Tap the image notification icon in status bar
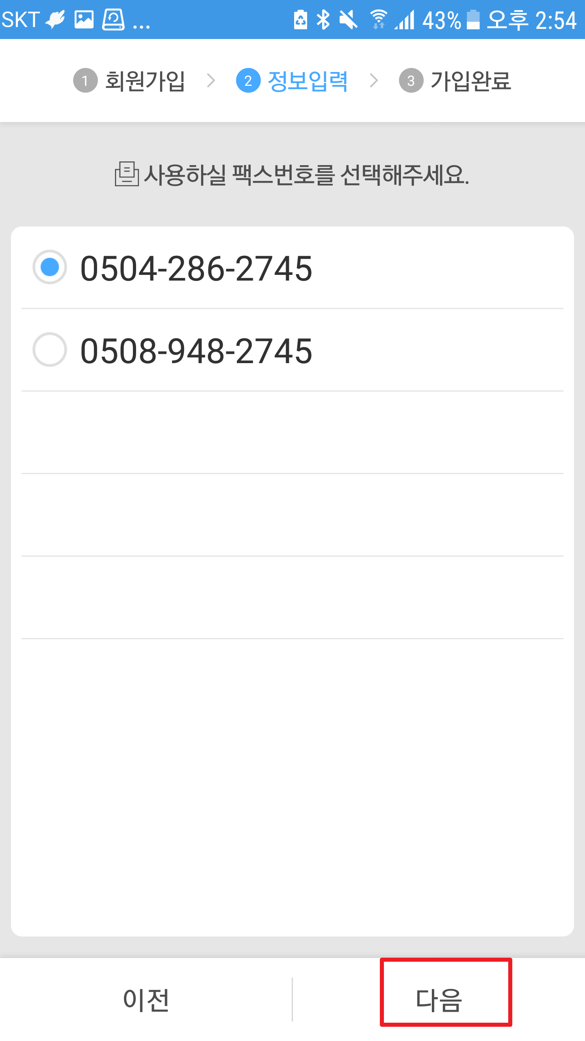 click(84, 20)
